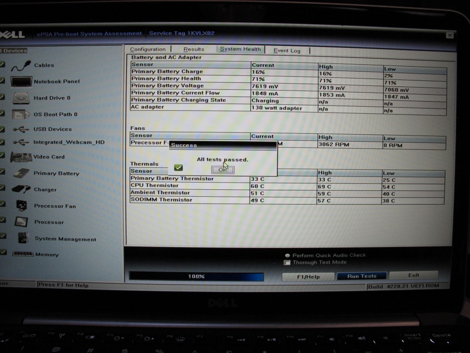Click the Cables device icon

pos(21,66)
